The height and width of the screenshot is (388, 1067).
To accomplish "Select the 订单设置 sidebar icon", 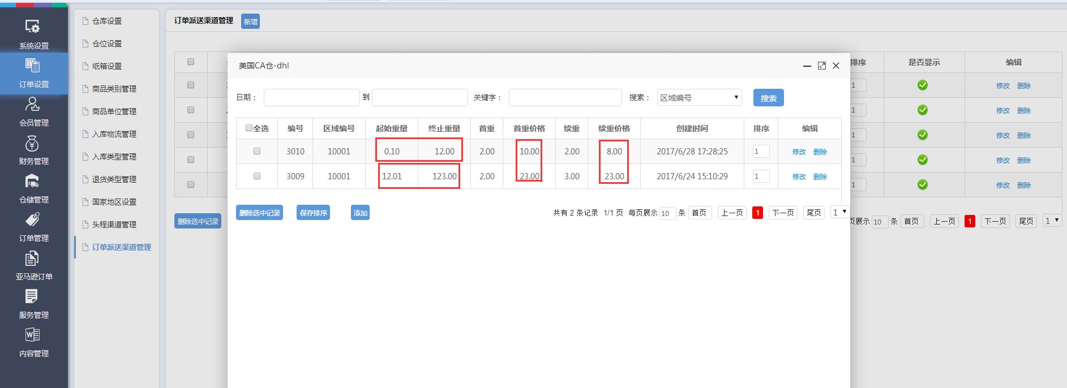I will (x=33, y=65).
